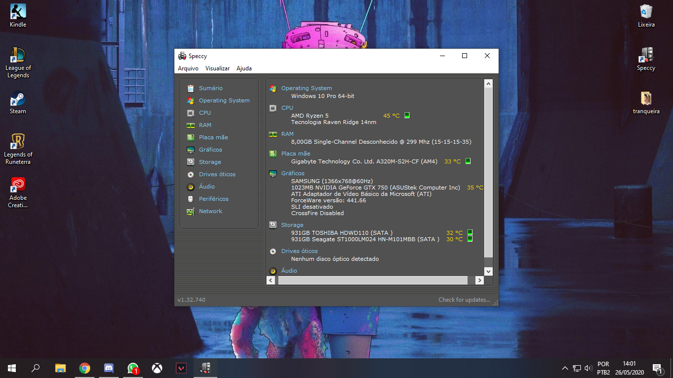Show hidden system tray icons
The image size is (673, 378).
565,368
